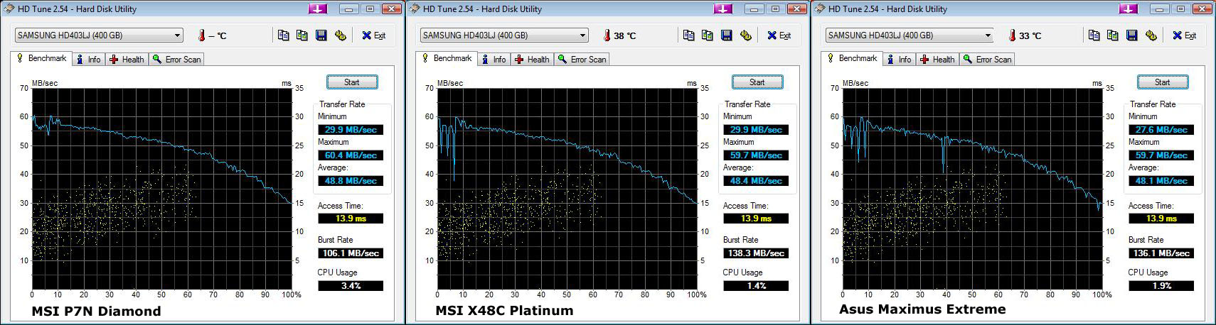This screenshot has width=1216, height=325.
Task: Thermometer icon showing 33 °C
Action: [1012, 35]
